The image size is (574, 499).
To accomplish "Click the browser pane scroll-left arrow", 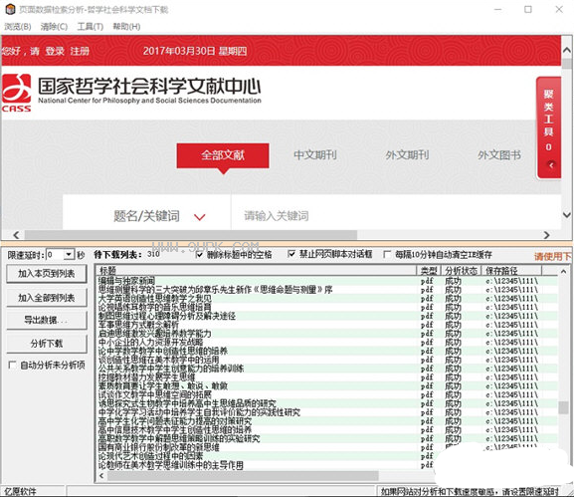I will pos(16,235).
